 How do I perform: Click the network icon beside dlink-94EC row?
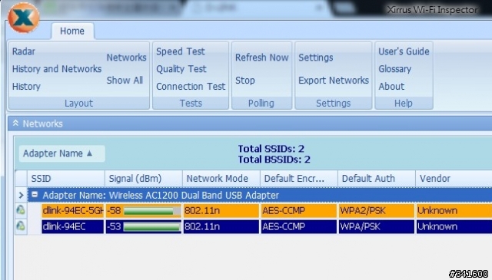(x=21, y=226)
